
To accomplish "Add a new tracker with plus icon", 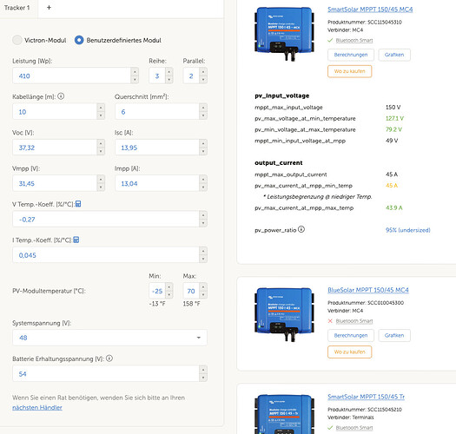I will pyautogui.click(x=49, y=8).
